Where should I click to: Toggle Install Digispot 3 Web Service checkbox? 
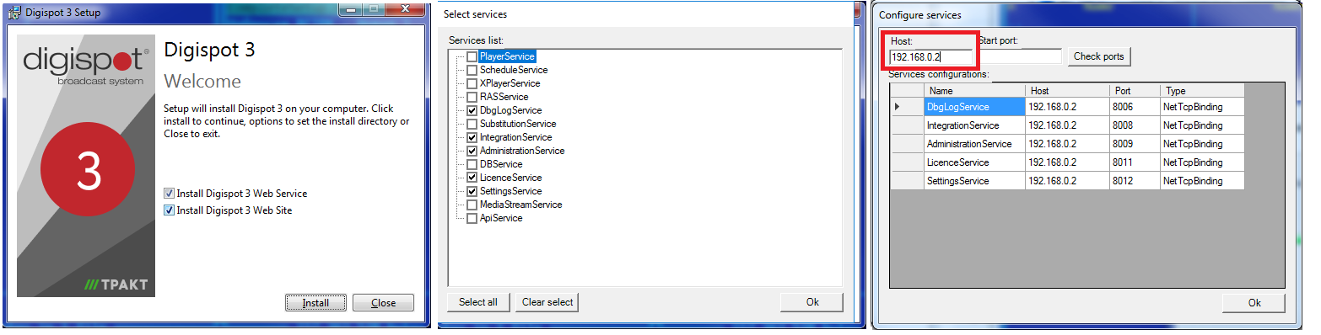point(169,194)
